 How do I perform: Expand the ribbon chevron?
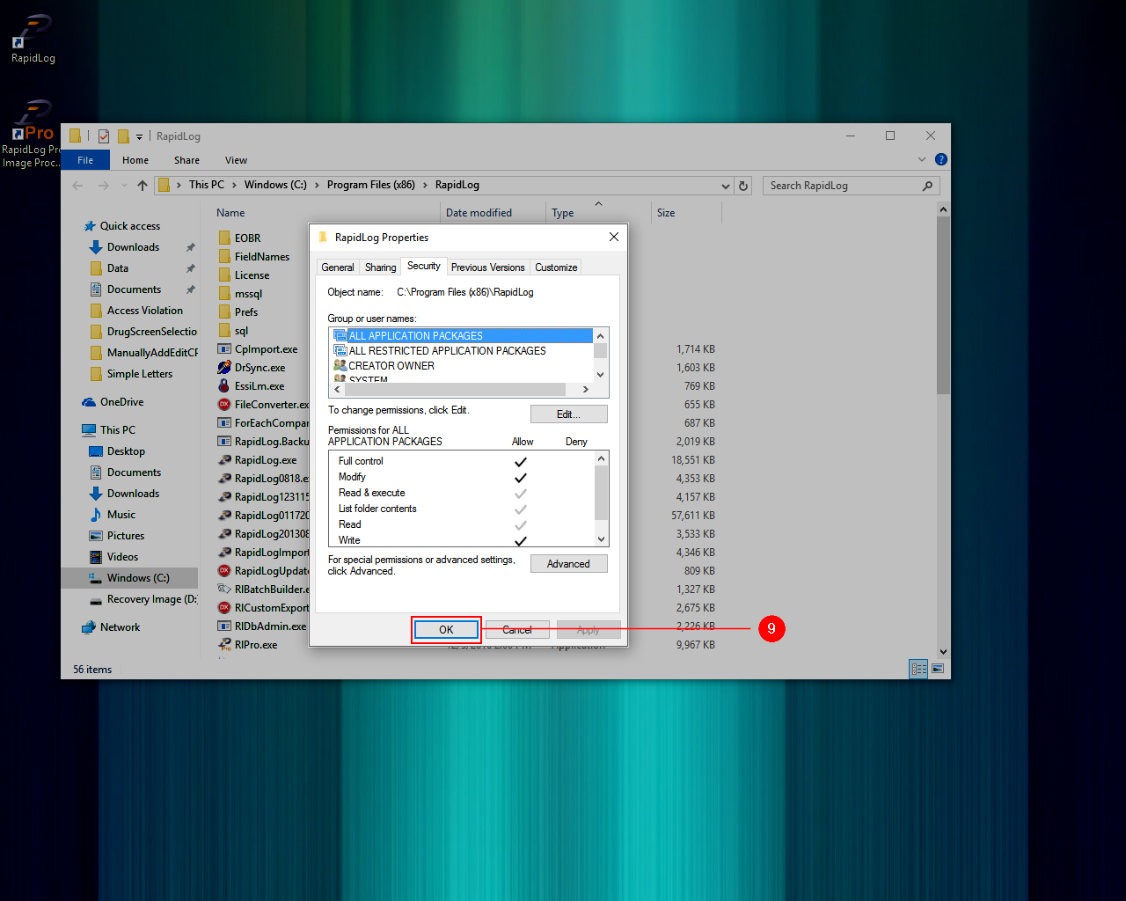922,159
